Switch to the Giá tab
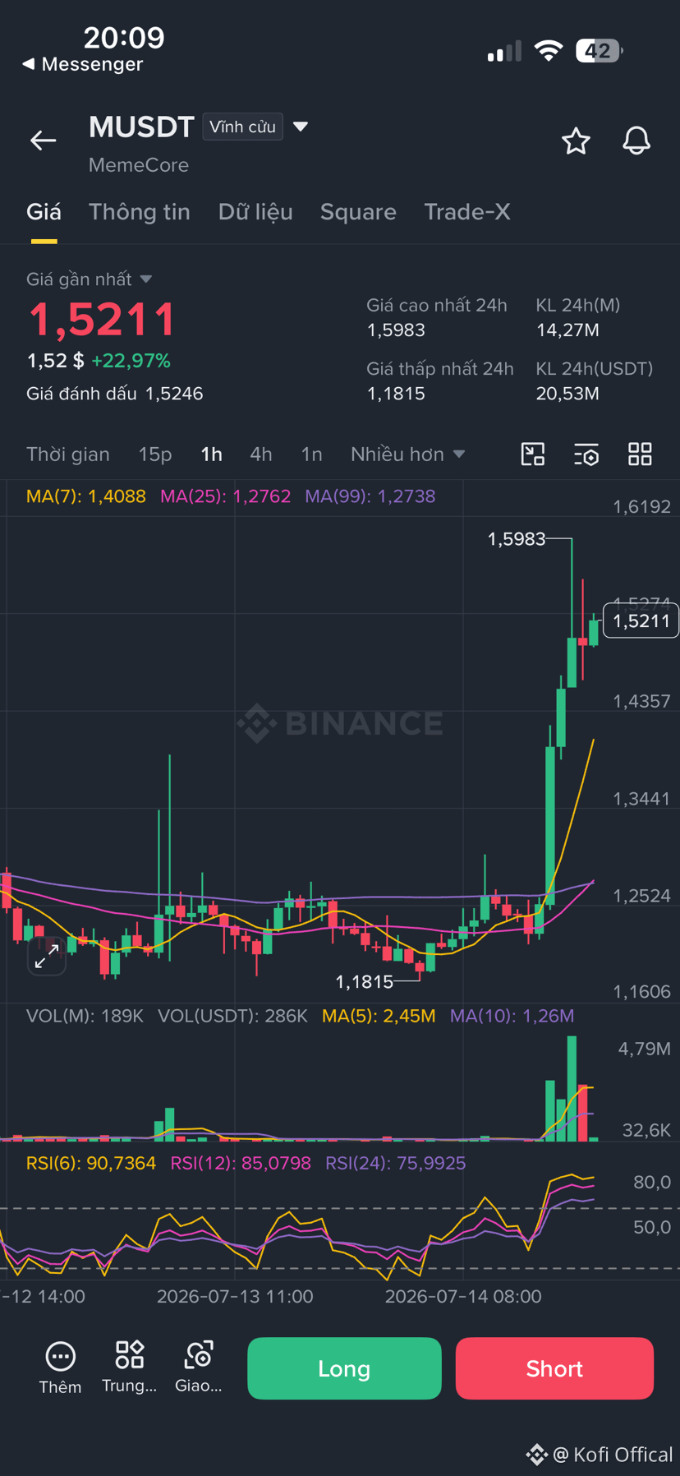The image size is (680, 1476). [x=44, y=212]
